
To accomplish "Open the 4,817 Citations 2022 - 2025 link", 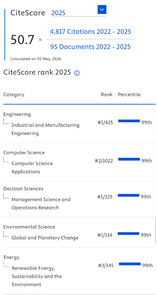I will [x=90, y=32].
